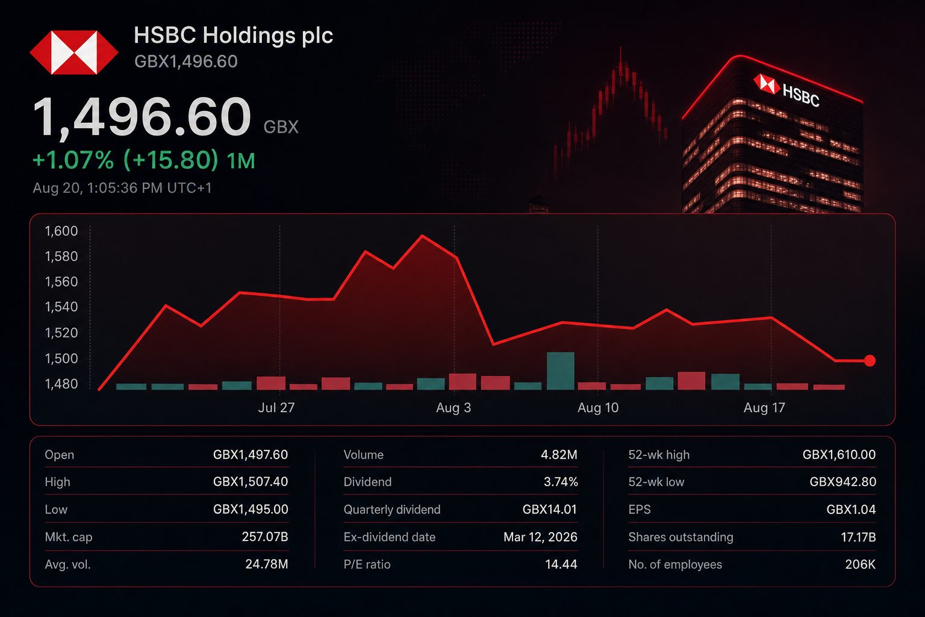
Task: Click the 257.07B market cap value
Action: point(265,537)
